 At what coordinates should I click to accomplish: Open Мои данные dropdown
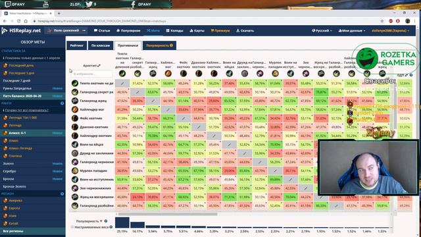352,31
